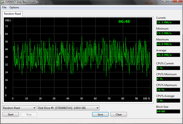Click the MB/s axis label on graph
Image resolution: width=183 pixels, height=124 pixels.
[8, 20]
